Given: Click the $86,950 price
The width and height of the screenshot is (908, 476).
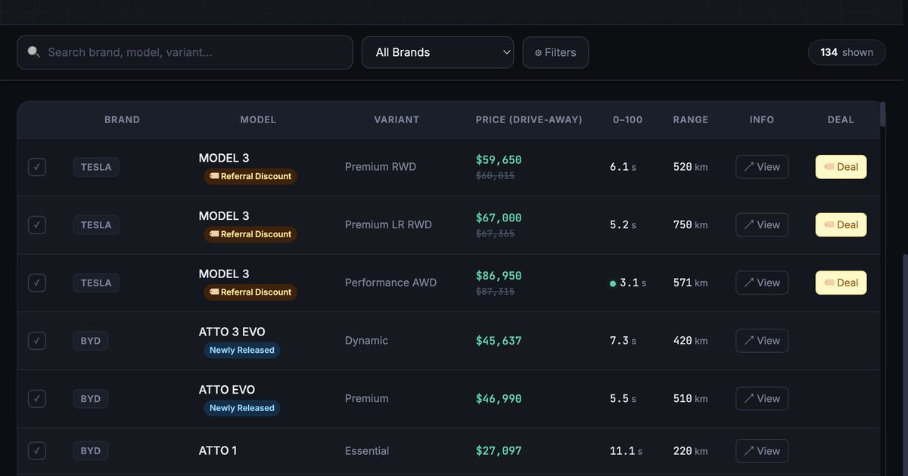Looking at the screenshot, I should 499,276.
